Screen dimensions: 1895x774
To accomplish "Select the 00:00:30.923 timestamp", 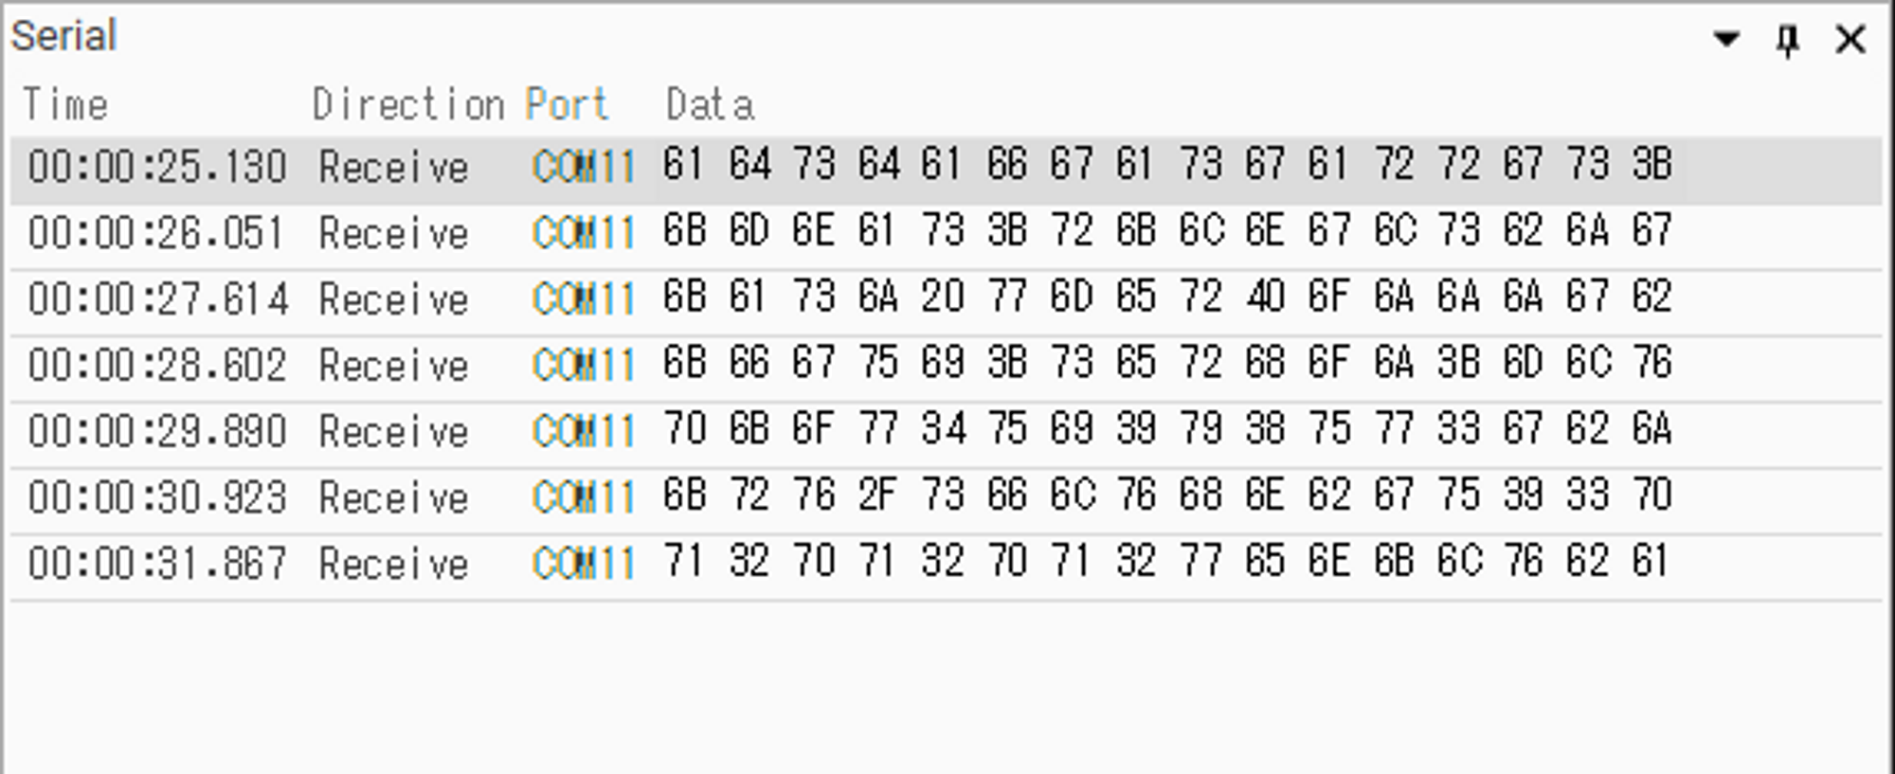I will coord(157,498).
